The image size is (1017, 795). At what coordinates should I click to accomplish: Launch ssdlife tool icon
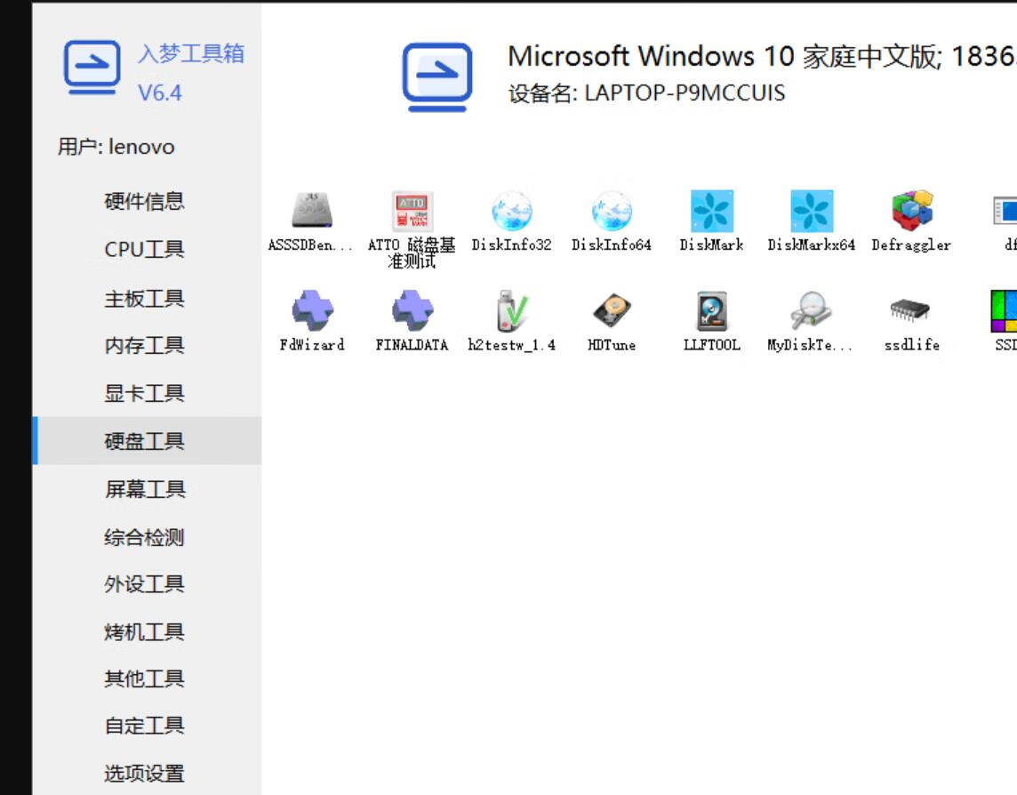pyautogui.click(x=910, y=309)
